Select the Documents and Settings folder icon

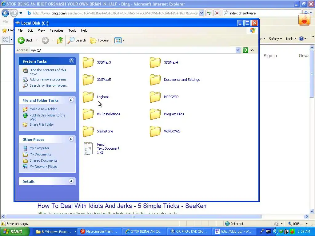[155, 80]
